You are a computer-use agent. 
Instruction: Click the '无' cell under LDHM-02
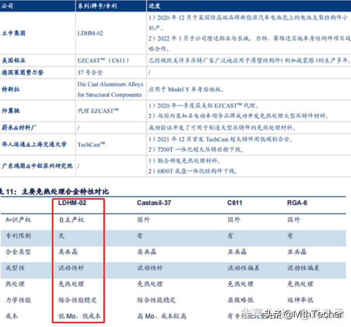[61, 235]
